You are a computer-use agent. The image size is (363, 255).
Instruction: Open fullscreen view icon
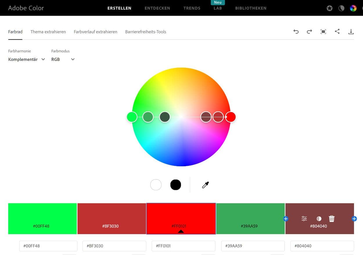point(323,32)
